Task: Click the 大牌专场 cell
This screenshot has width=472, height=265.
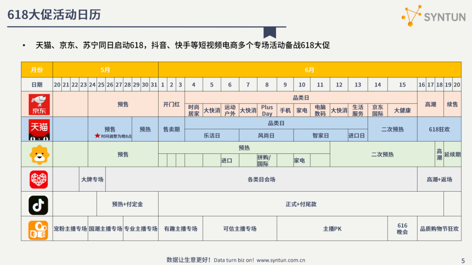Action: 92,179
